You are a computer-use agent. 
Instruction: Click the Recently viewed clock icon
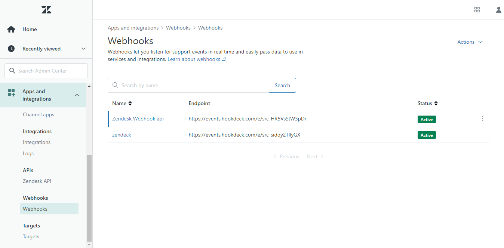(11, 48)
